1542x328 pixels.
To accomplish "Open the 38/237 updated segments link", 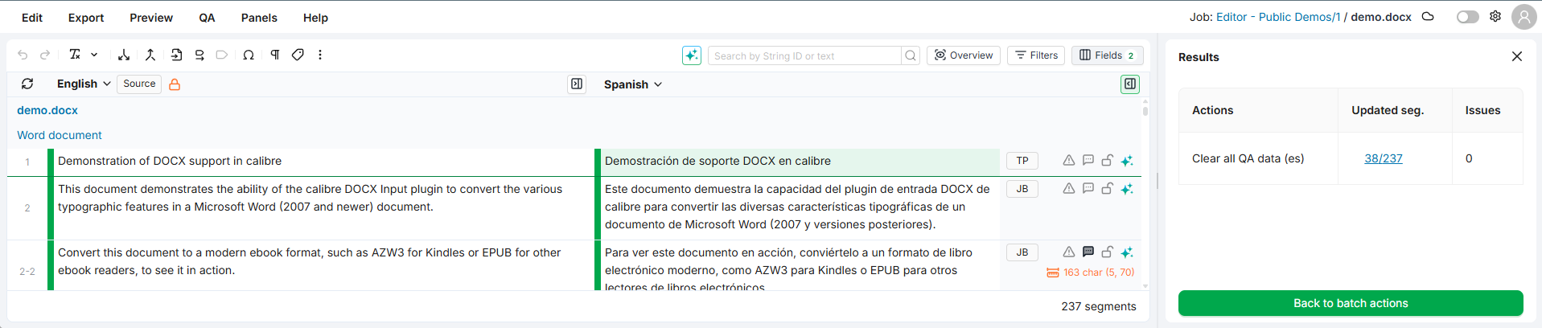I will coord(1383,158).
